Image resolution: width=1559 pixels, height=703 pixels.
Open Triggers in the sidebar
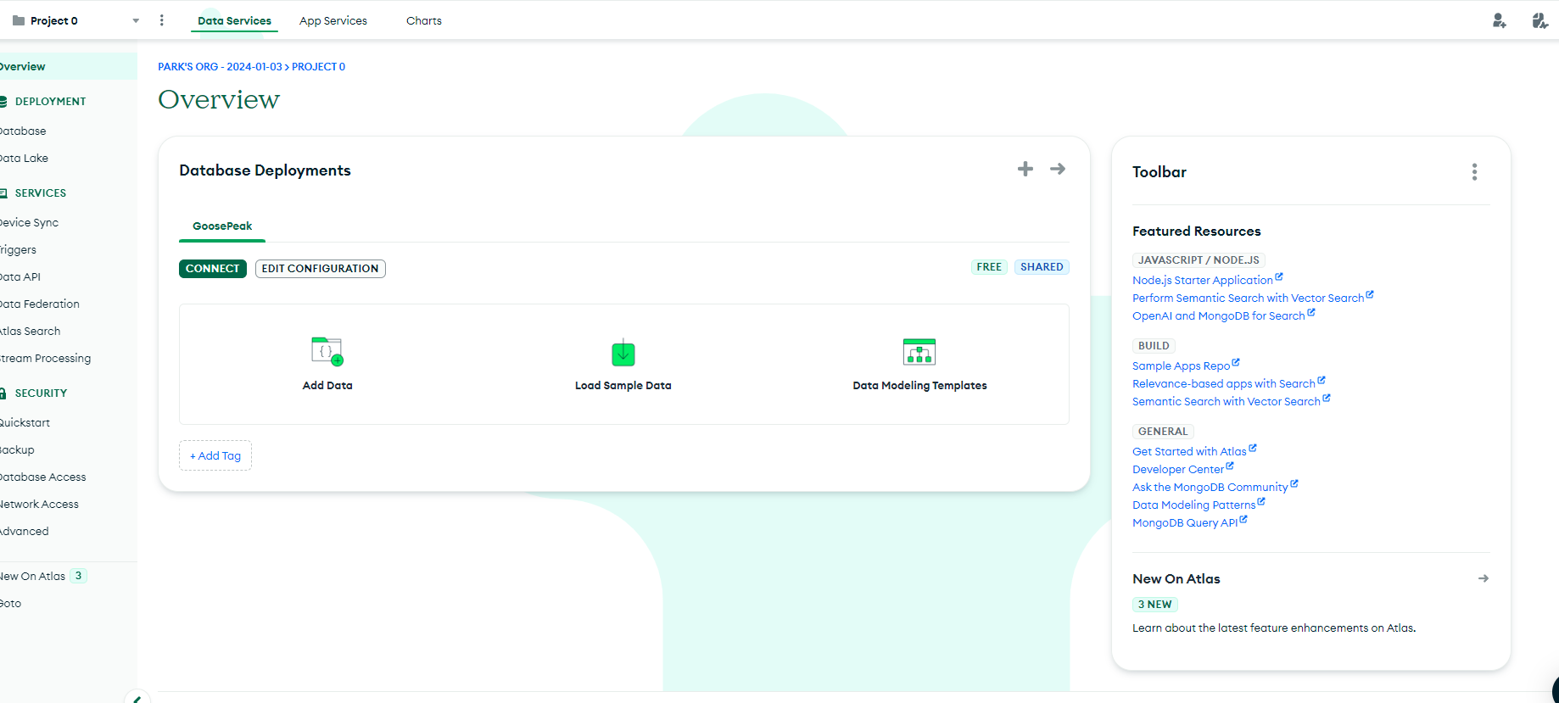19,249
